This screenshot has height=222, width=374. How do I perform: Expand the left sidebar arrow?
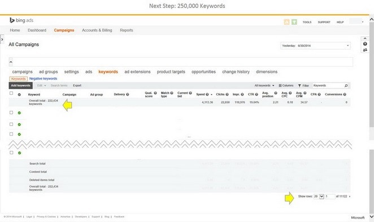click(x=2, y=40)
